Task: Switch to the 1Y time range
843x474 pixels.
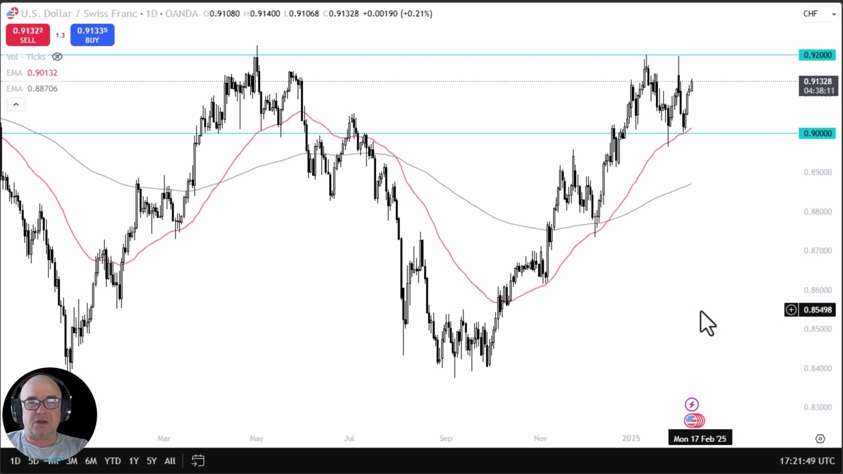Action: click(x=134, y=461)
